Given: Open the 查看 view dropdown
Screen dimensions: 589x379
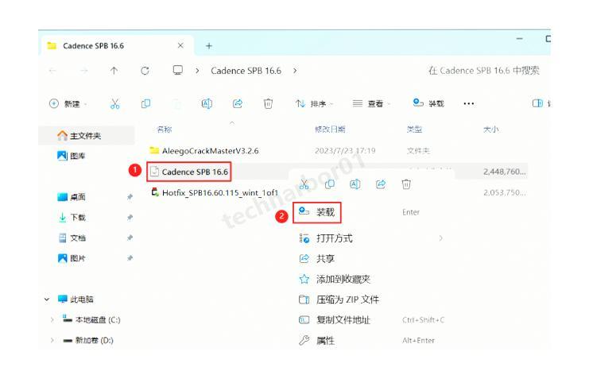Looking at the screenshot, I should pyautogui.click(x=371, y=103).
